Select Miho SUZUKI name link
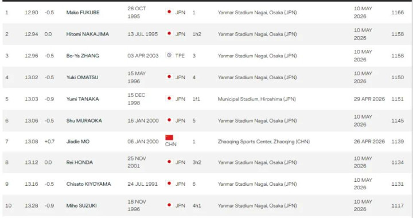This screenshot has width=413, height=218. coord(81,205)
